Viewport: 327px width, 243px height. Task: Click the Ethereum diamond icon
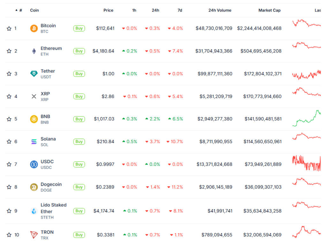(x=34, y=51)
